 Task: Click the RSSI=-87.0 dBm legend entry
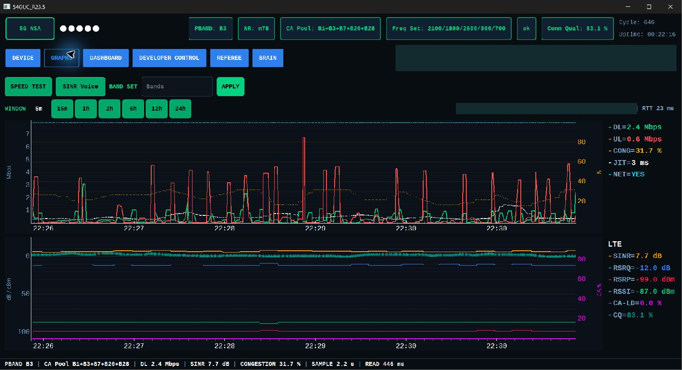coord(642,292)
